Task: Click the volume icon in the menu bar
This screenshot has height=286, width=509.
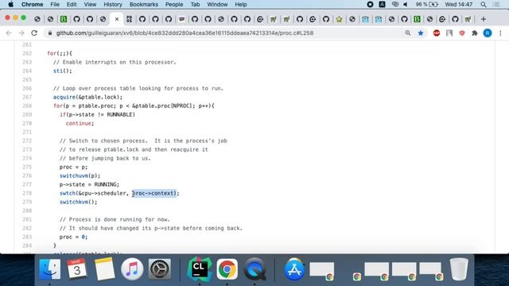Action: click(x=406, y=5)
